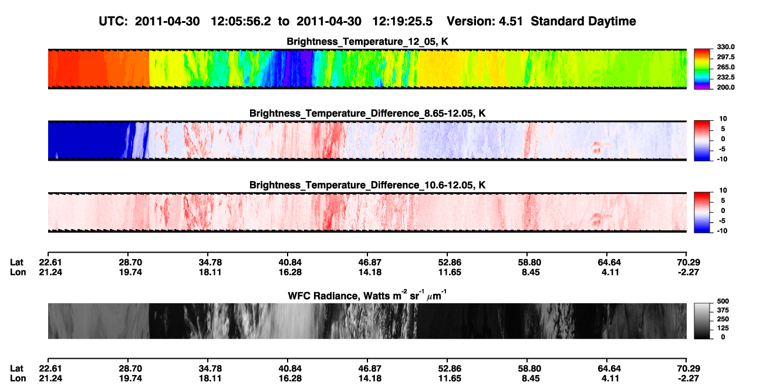This screenshot has height=391, width=763.
Task: Click the upper axis Lat row label
Action: click(x=16, y=263)
